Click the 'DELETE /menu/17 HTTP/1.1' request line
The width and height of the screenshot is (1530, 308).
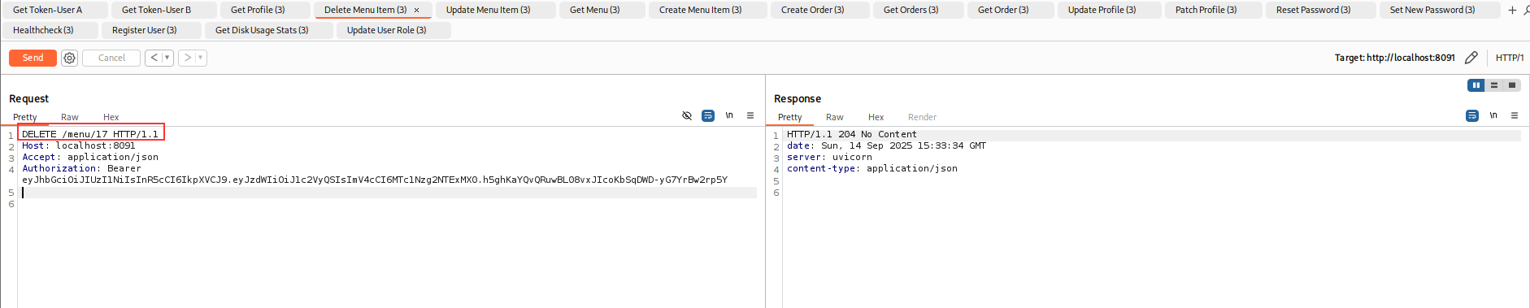[90, 134]
